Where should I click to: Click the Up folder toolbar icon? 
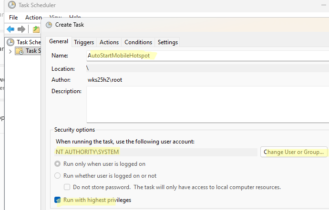pos(36,29)
